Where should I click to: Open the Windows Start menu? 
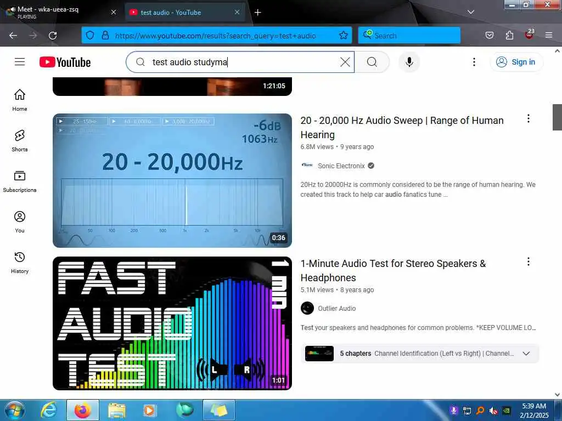[x=15, y=410]
